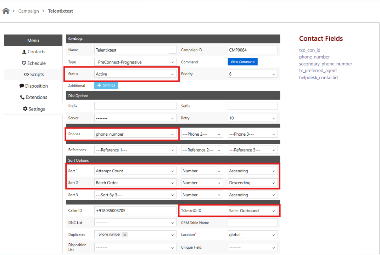Click the Settings gear icon in menu

click(25, 109)
